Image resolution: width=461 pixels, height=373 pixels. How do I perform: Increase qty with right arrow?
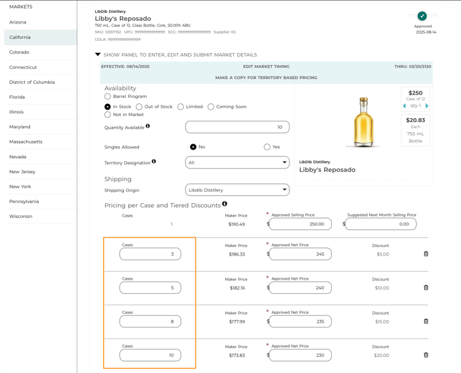coord(427,106)
